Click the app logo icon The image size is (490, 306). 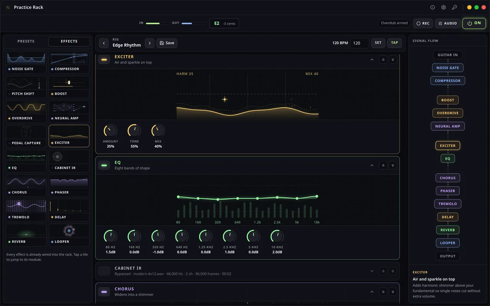coord(8,7)
